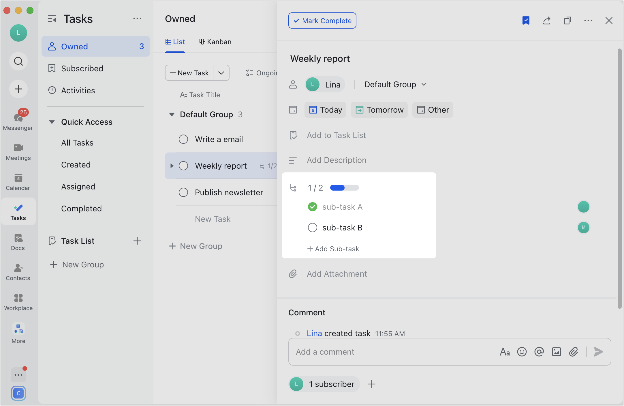624x406 pixels.
Task: Expand Weekly report subtasks in the list
Action: pos(172,166)
